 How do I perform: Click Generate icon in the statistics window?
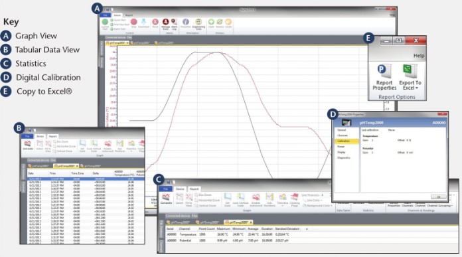pos(166,199)
